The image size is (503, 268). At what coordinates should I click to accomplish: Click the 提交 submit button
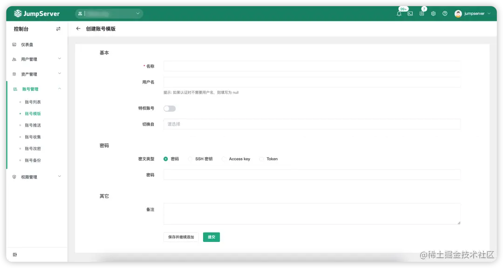[x=211, y=237]
